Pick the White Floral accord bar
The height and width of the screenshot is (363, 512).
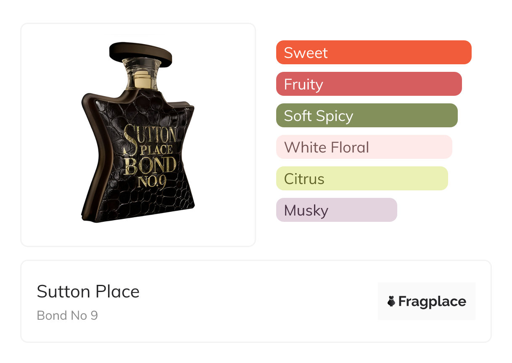pos(364,147)
